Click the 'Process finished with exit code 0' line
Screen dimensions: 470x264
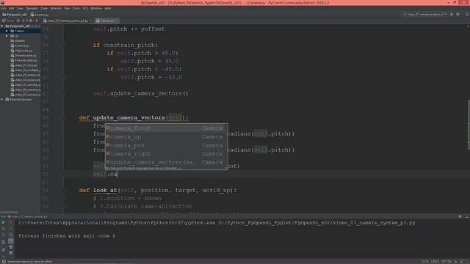67,236
